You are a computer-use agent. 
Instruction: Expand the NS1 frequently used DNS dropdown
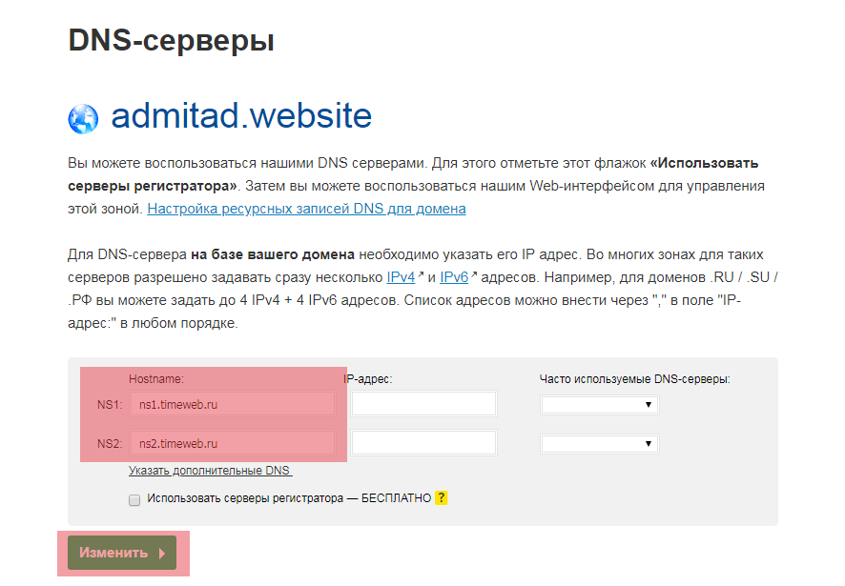tap(599, 405)
